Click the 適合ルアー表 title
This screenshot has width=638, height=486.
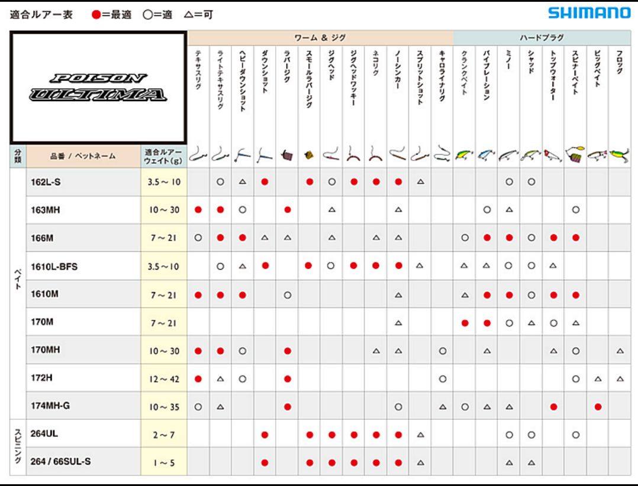[x=41, y=15]
